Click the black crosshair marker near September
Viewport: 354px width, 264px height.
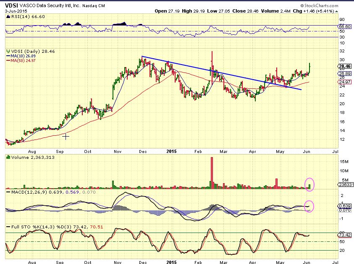tap(66, 136)
